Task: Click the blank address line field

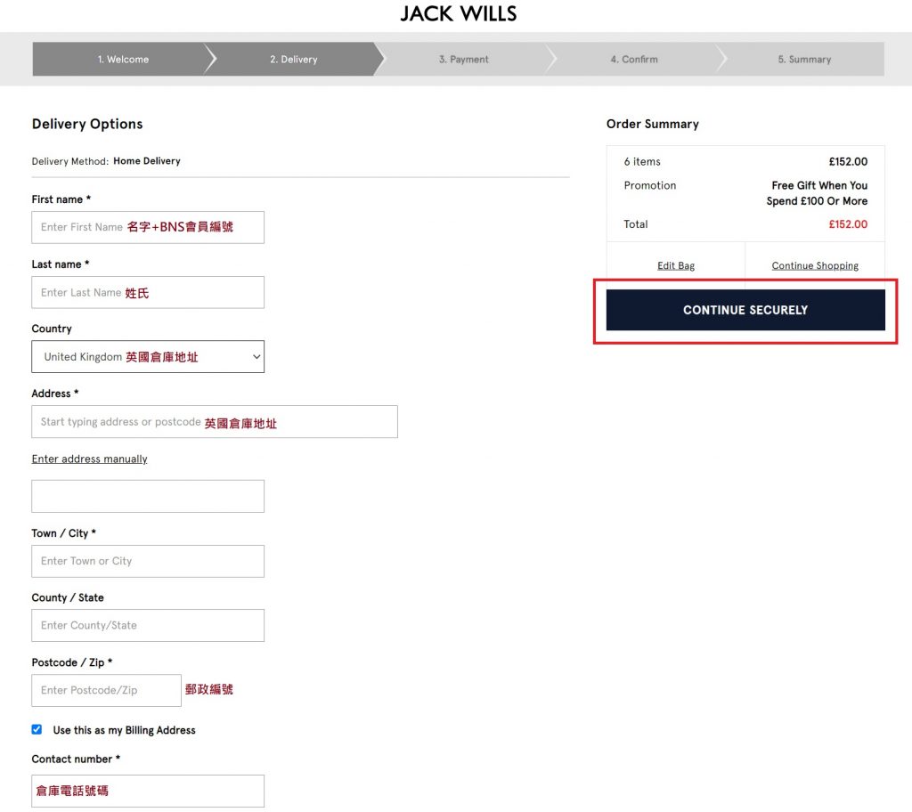Action: pos(148,496)
